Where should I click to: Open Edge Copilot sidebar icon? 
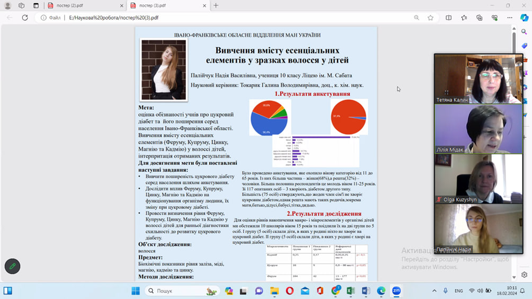524,17
